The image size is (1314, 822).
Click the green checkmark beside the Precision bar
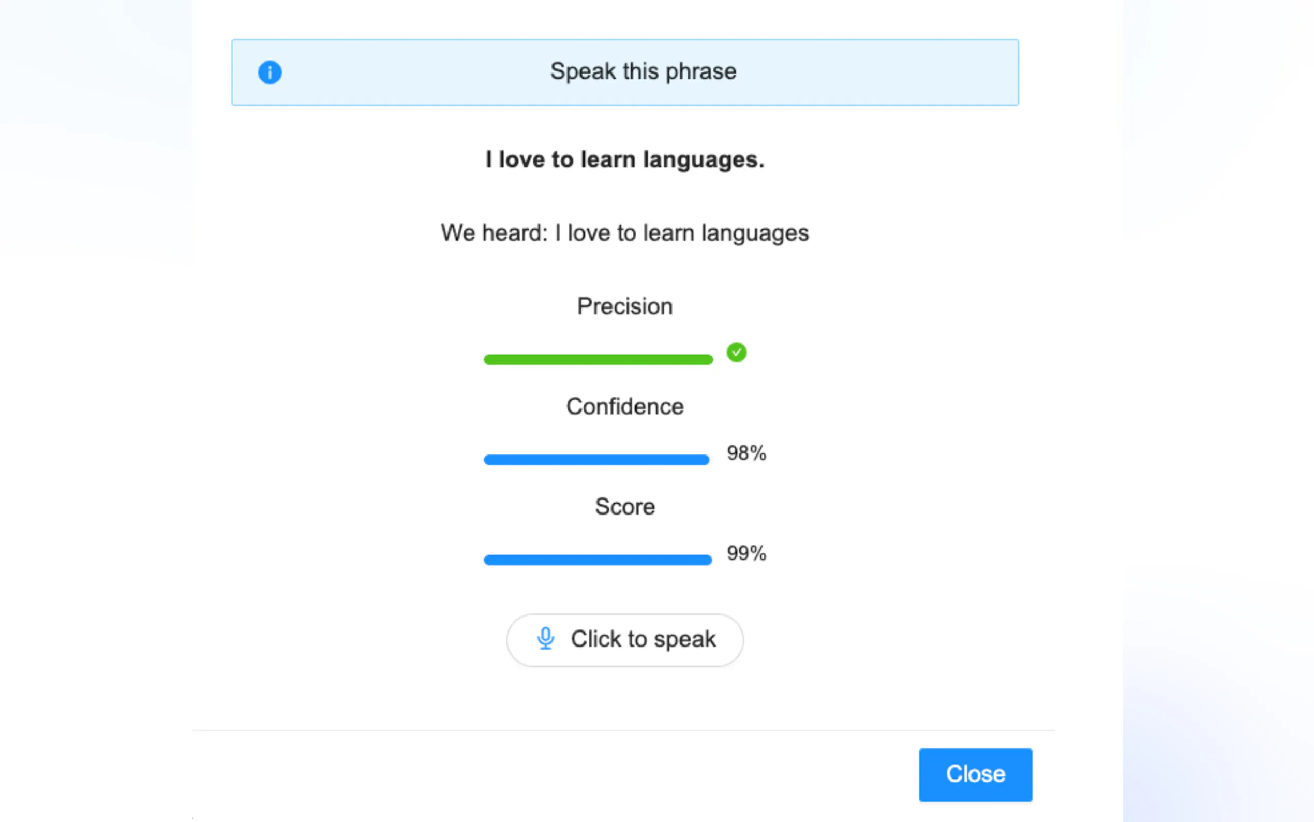click(736, 353)
